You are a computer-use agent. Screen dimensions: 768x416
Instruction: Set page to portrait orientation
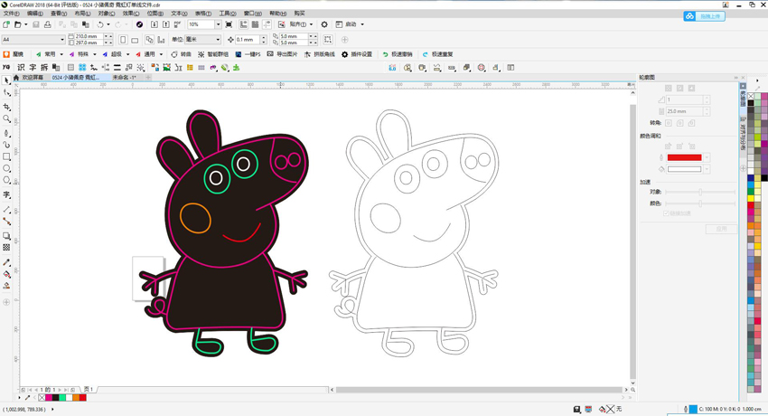click(x=123, y=40)
